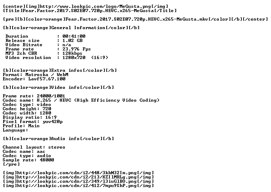Image resolution: width=271 pixels, height=192 pixels.
Task: Click the Codec name H.265 line
Action: (81, 100)
